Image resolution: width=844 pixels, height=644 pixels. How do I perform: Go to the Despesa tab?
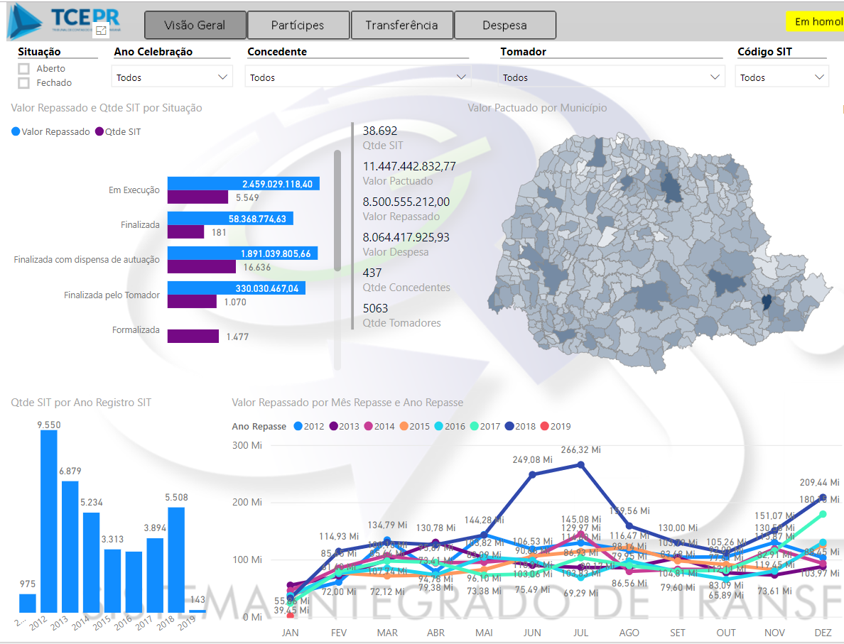click(505, 26)
